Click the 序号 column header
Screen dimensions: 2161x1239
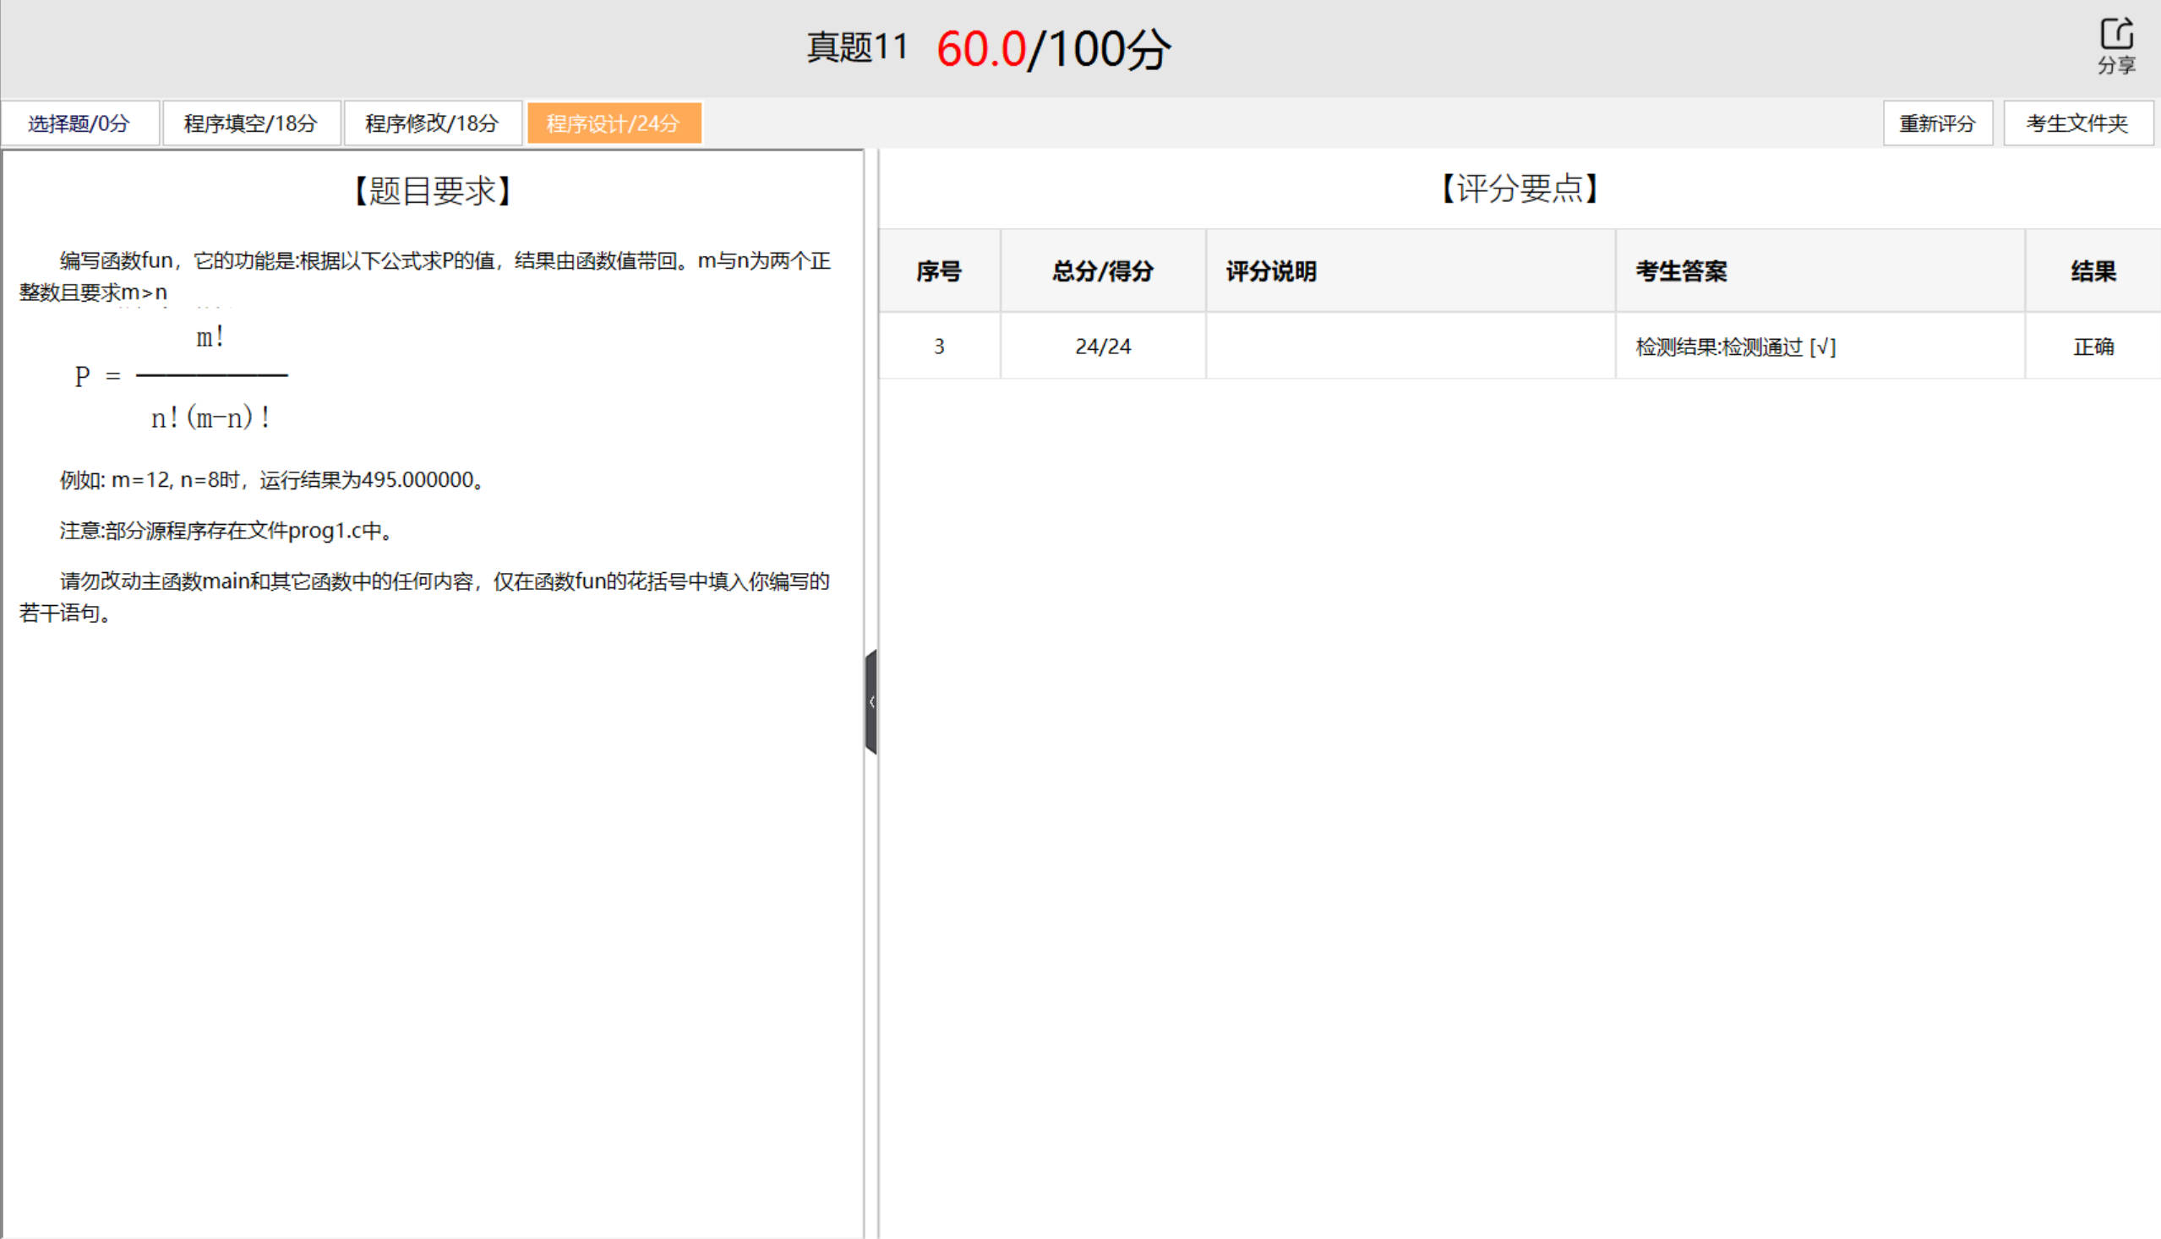(x=939, y=271)
